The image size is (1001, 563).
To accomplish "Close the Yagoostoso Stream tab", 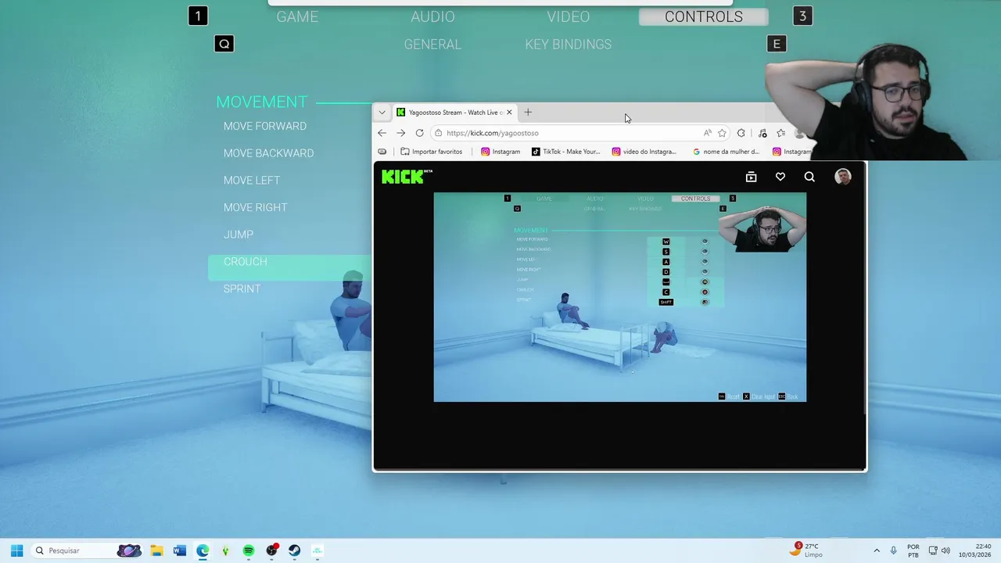I will tap(509, 112).
